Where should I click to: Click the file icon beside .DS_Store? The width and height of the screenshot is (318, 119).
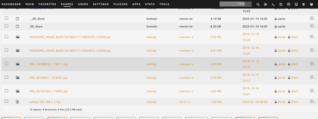(17, 26)
